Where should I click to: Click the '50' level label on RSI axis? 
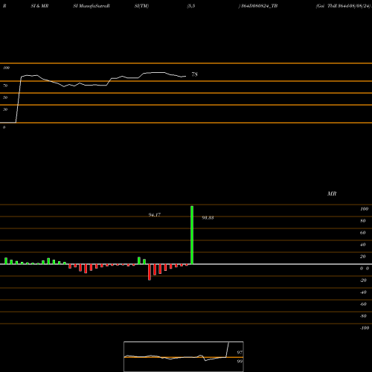coord(5,97)
